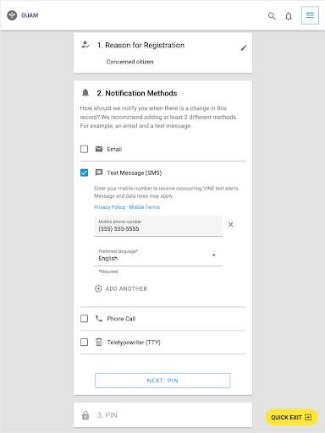Click the 'Text Message (SMS)' label

(135, 173)
